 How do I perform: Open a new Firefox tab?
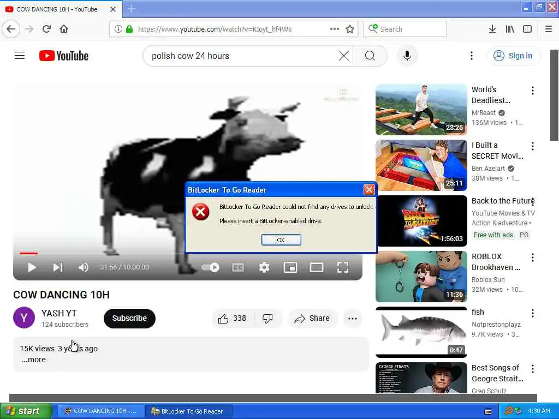click(132, 9)
